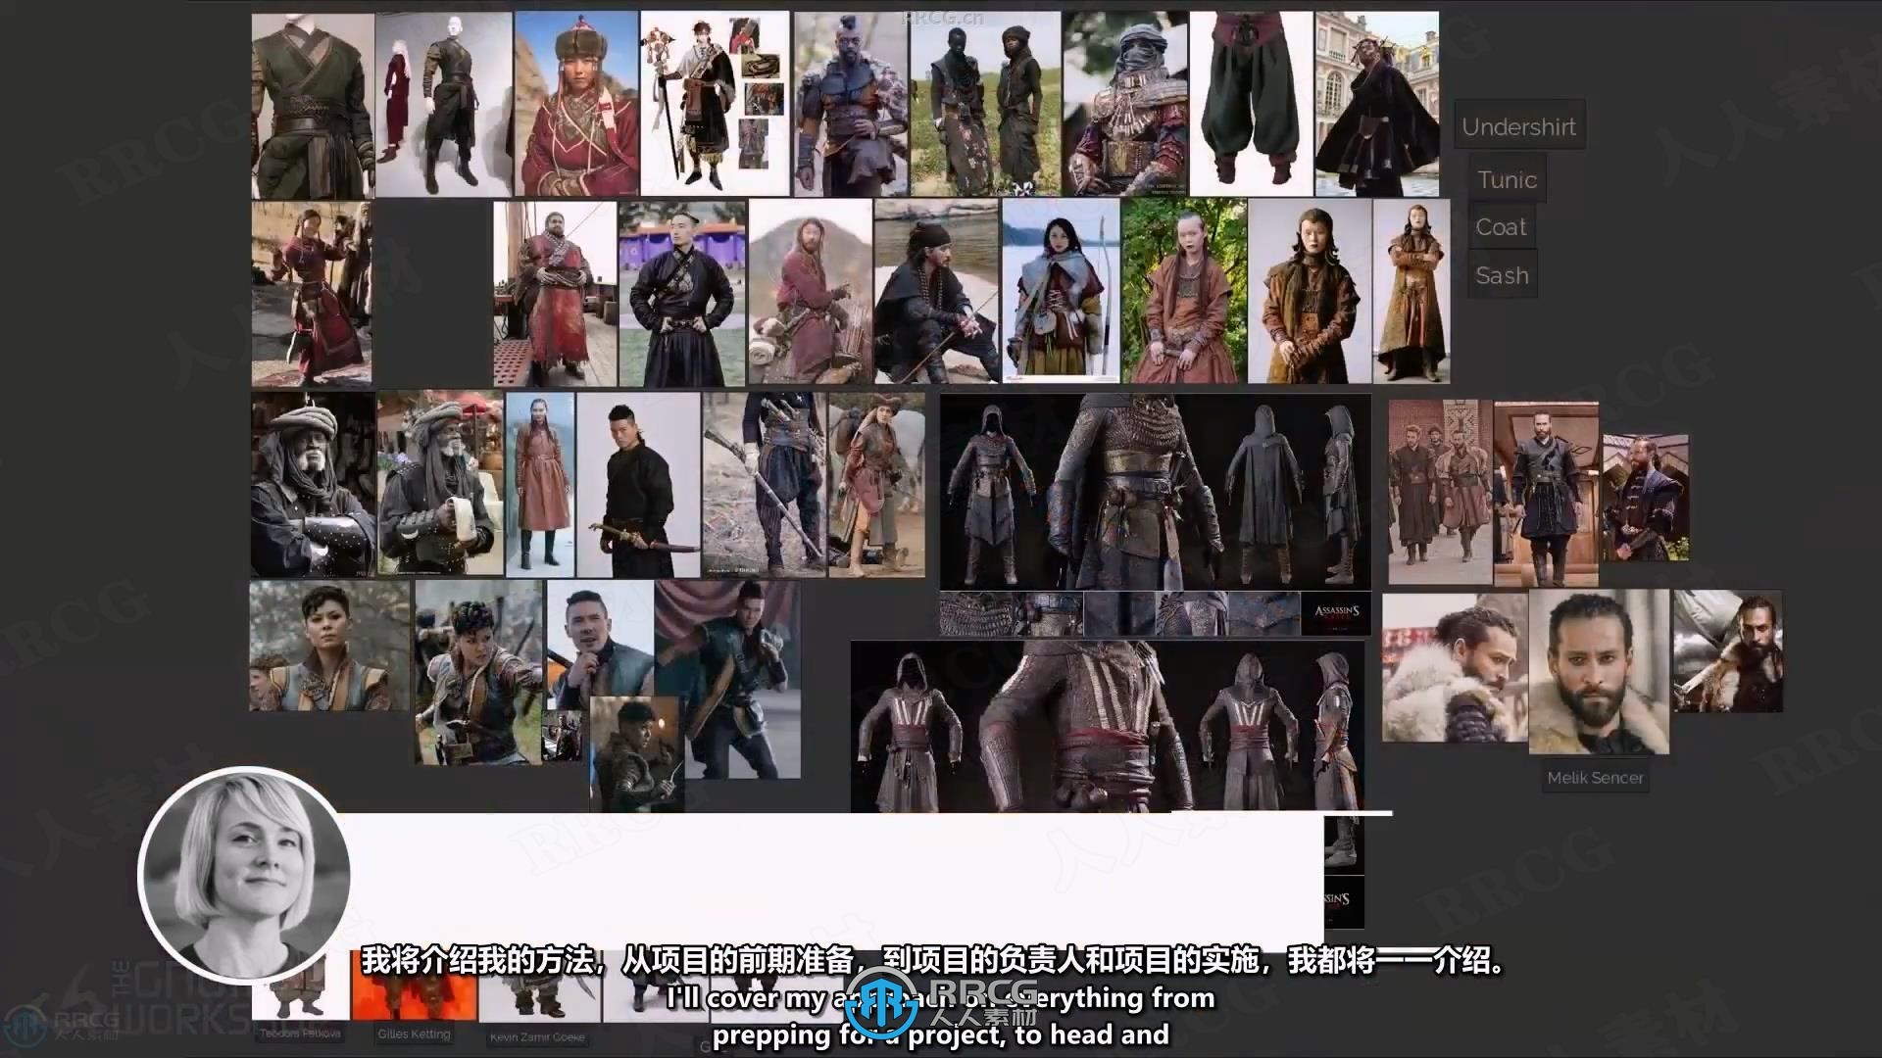
Task: Select the woman with bow image
Action: (1062, 292)
